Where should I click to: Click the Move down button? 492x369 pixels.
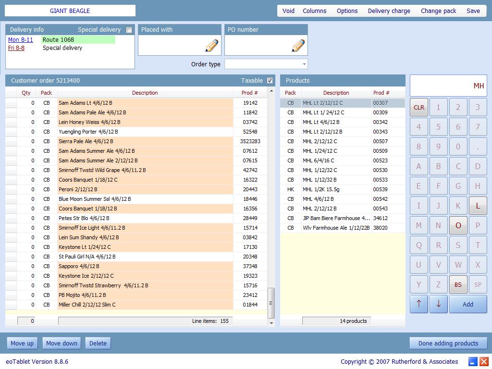click(61, 343)
